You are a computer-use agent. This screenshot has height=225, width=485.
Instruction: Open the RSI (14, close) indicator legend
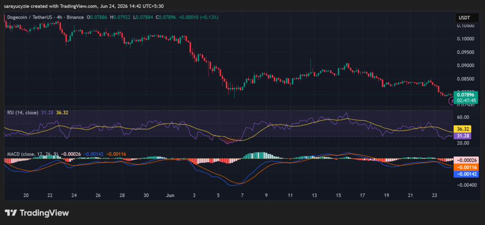coord(23,113)
